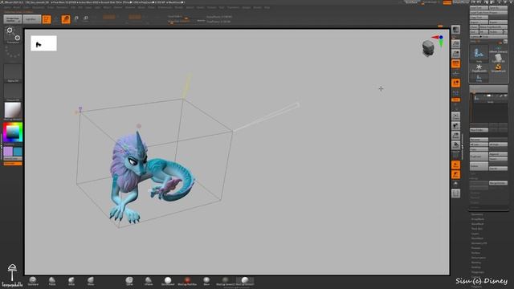Select the current dragon tool thumbnail
Viewport: 514px width, 289px height.
pos(479,54)
